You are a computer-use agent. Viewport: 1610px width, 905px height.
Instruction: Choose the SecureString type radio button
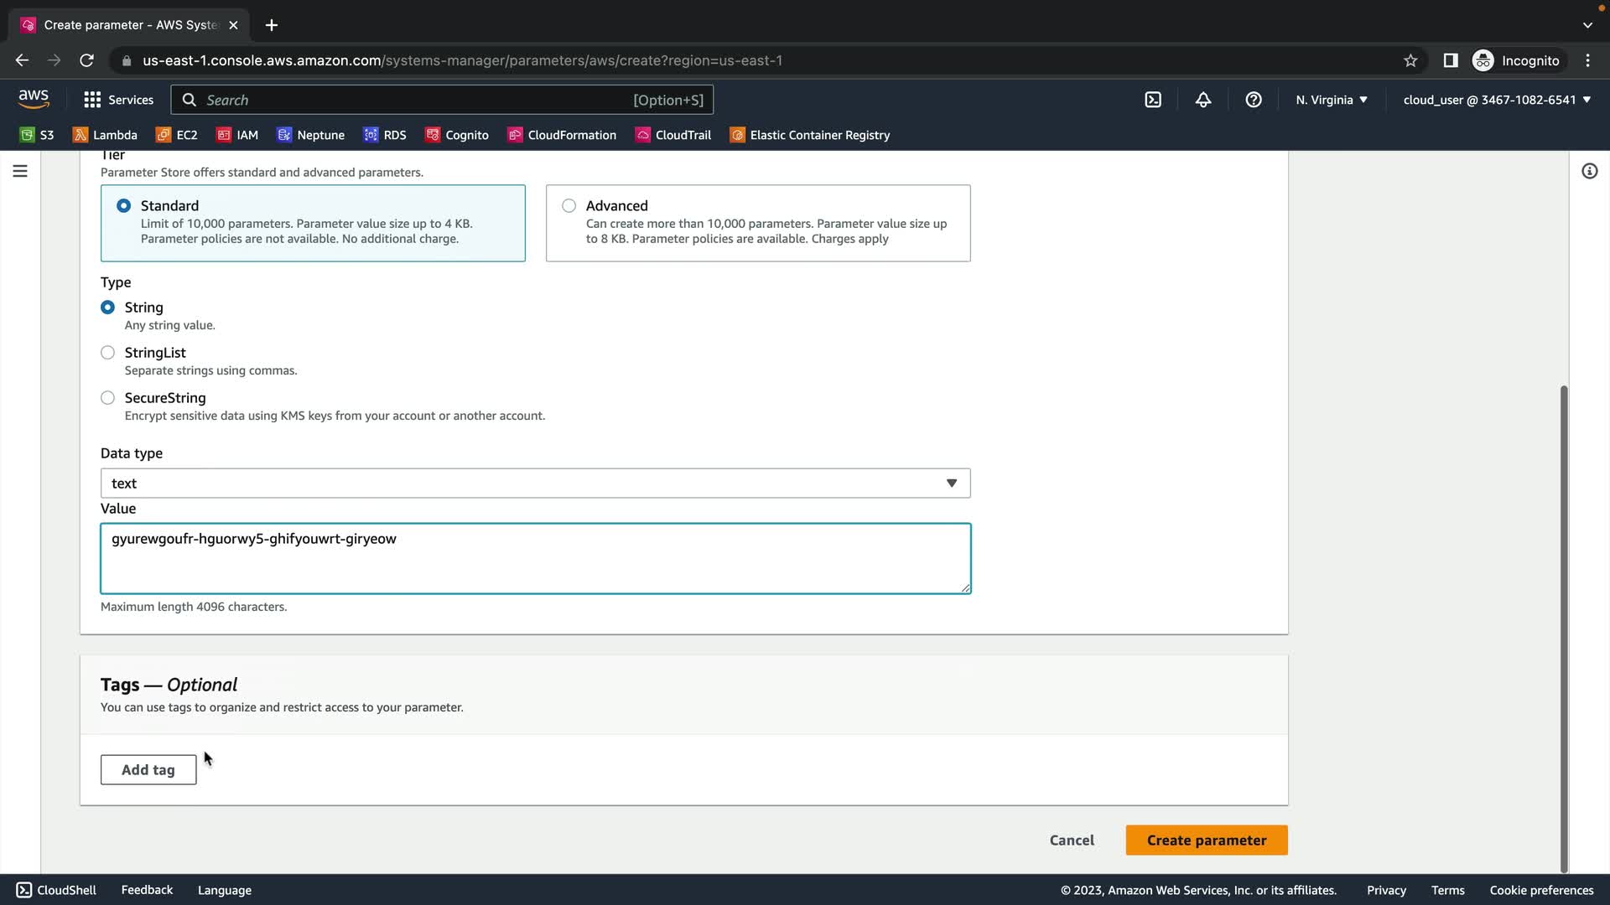point(107,398)
